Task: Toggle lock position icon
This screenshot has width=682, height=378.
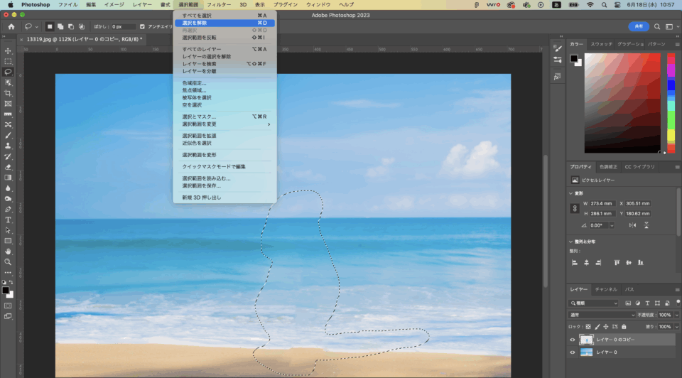Action: click(606, 327)
